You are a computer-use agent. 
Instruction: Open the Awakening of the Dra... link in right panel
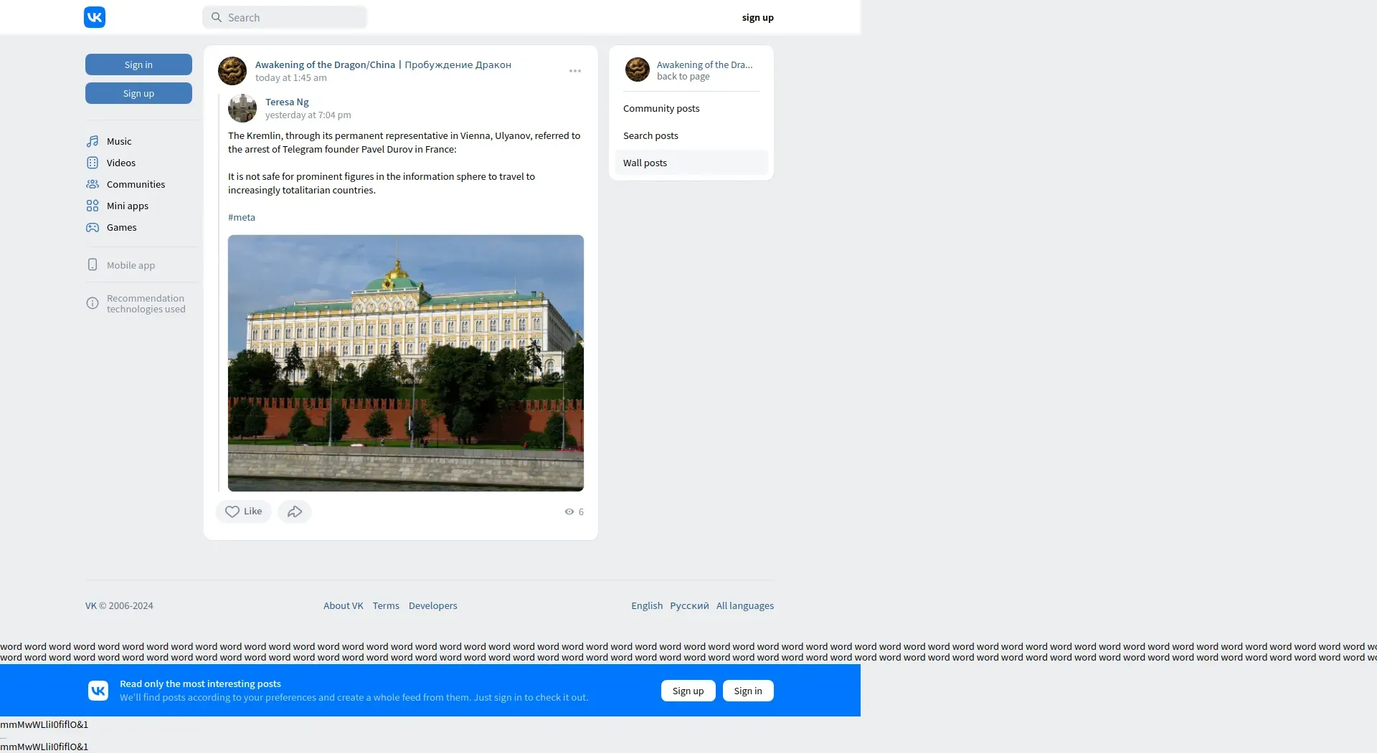[705, 64]
